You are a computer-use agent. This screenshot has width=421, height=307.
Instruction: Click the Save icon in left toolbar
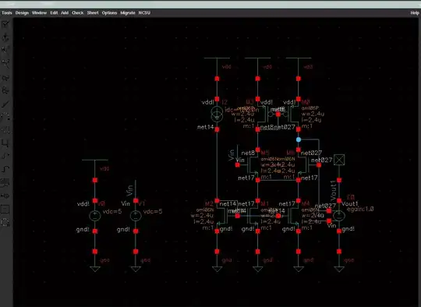pyautogui.click(x=5, y=38)
